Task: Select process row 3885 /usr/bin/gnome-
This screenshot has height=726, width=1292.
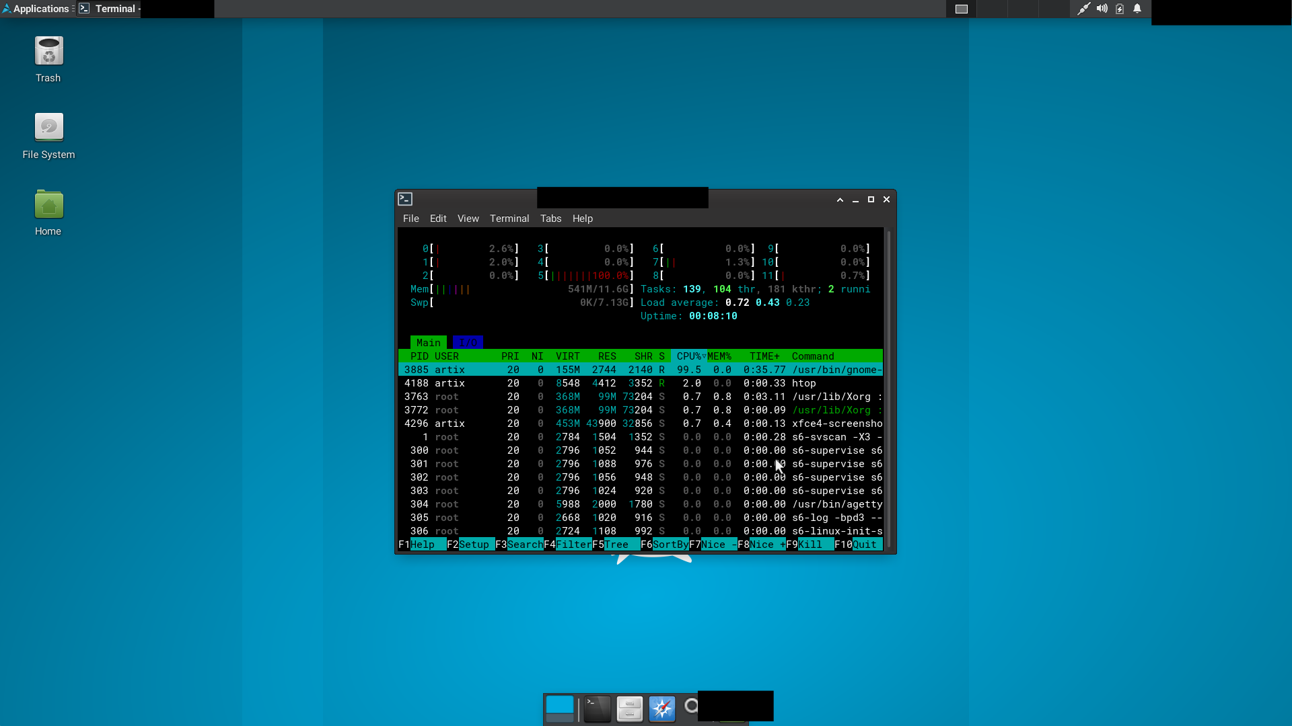Action: (641, 370)
